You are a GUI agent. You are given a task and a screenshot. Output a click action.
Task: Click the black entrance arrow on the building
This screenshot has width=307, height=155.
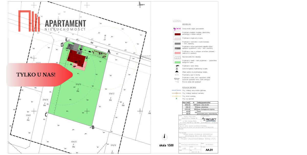pyautogui.click(x=81, y=50)
